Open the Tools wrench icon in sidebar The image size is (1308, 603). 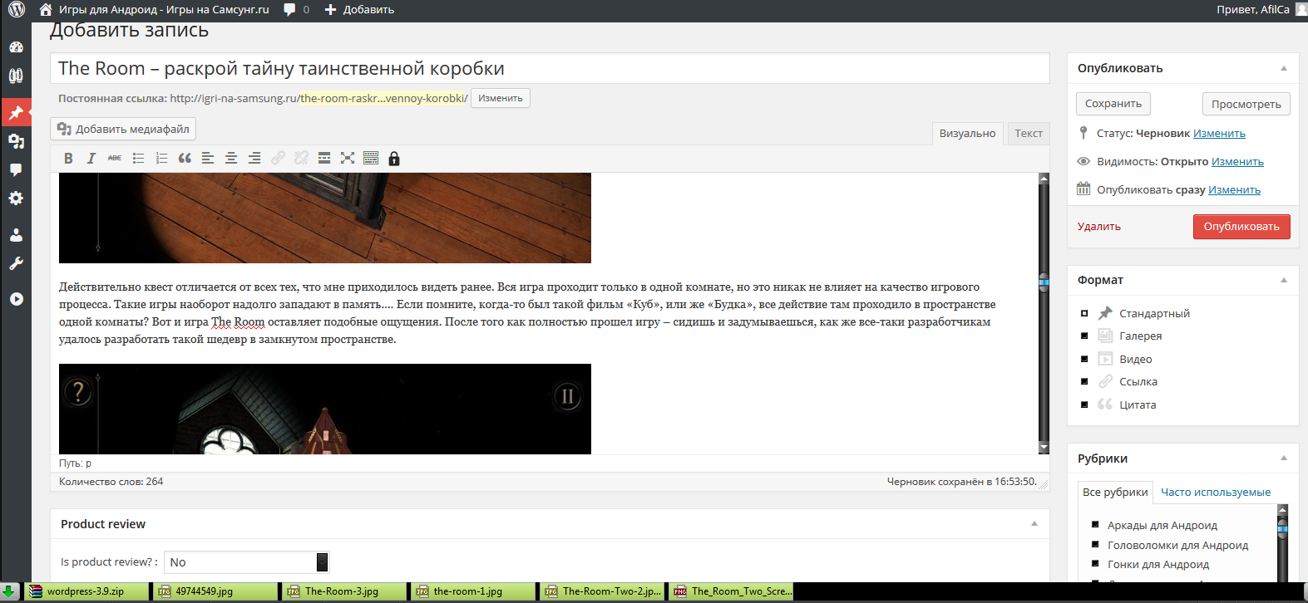pyautogui.click(x=16, y=263)
